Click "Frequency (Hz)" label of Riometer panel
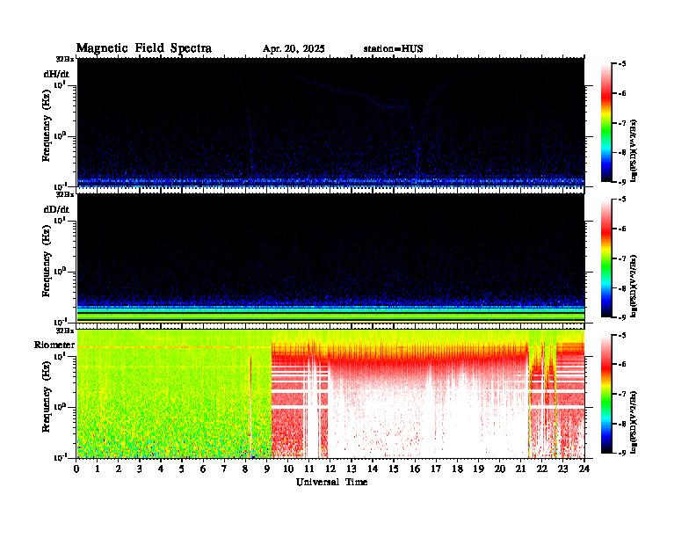This screenshot has height=538, width=696. click(x=47, y=396)
